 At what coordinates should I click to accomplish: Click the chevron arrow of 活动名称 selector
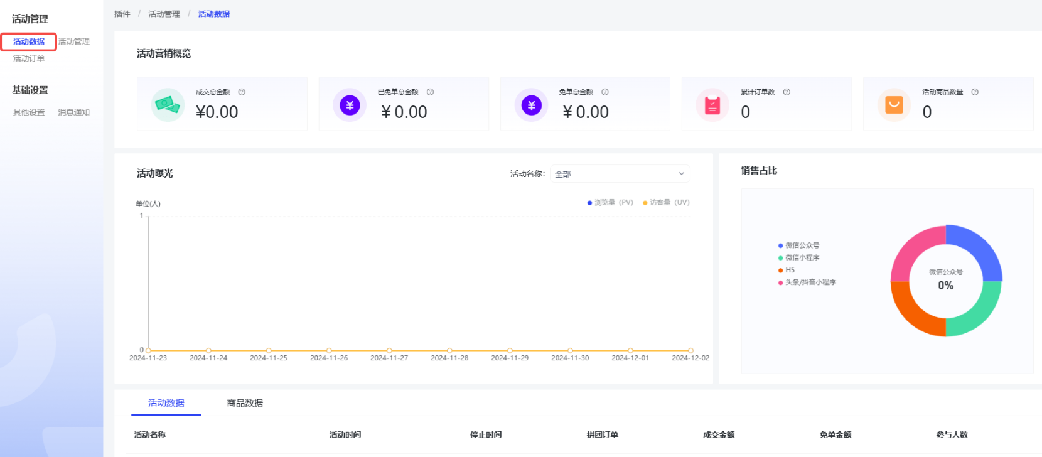681,174
